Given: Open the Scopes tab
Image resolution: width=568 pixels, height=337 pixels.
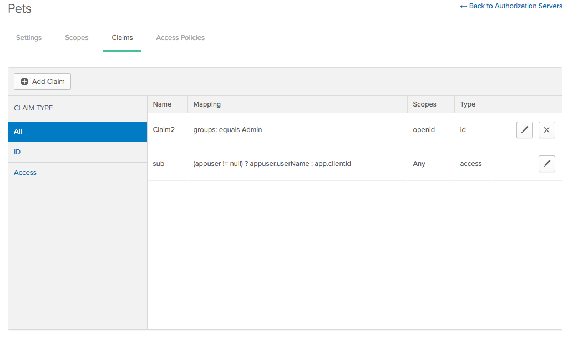Looking at the screenshot, I should pos(77,38).
